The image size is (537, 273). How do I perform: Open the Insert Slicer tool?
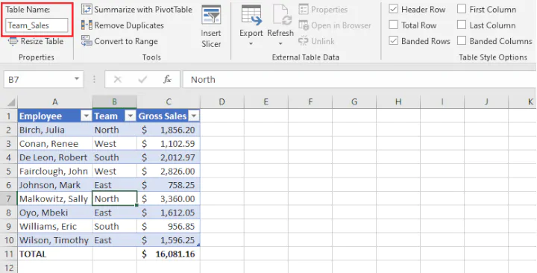click(211, 26)
